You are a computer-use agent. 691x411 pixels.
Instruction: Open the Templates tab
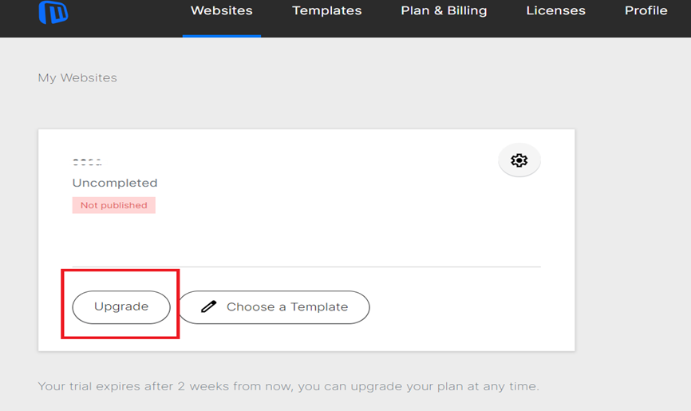coord(326,11)
